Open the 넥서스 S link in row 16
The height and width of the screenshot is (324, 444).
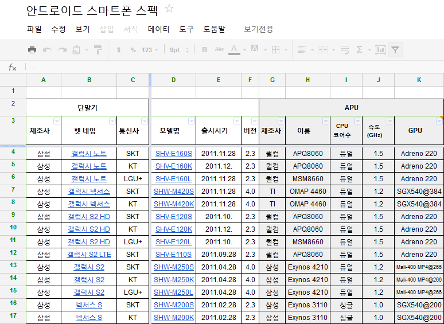[89, 305]
